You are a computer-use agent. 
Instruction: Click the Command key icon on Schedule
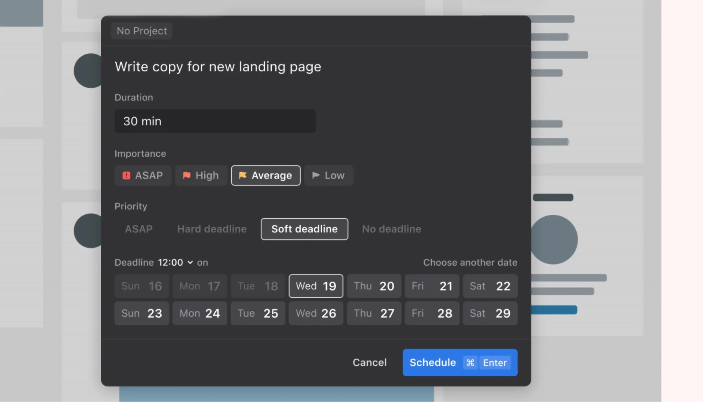(470, 363)
